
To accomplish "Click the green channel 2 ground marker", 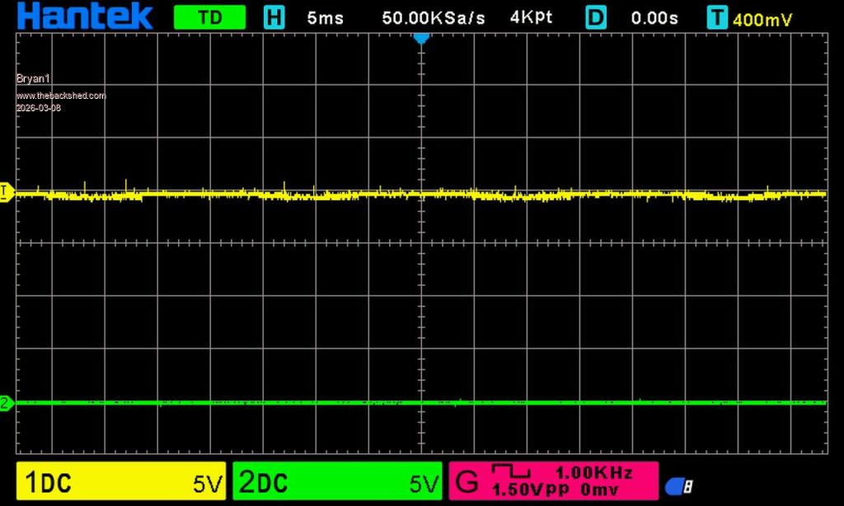I will pyautogui.click(x=7, y=403).
